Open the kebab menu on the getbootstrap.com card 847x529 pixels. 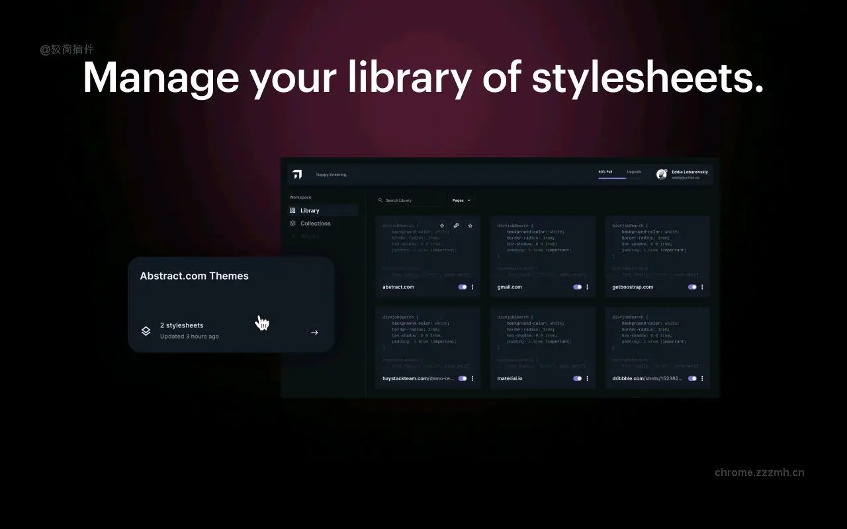[x=702, y=287]
